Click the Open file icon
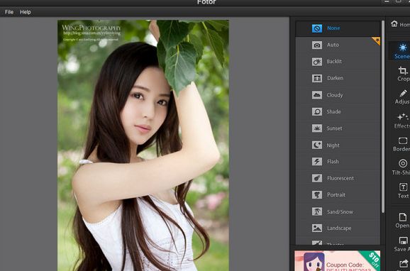The image size is (410, 271). point(403,217)
